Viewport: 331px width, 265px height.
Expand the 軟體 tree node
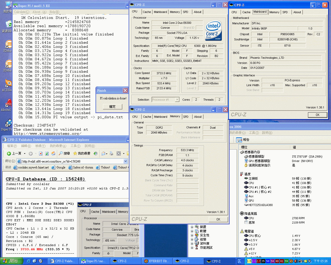pos(192,231)
